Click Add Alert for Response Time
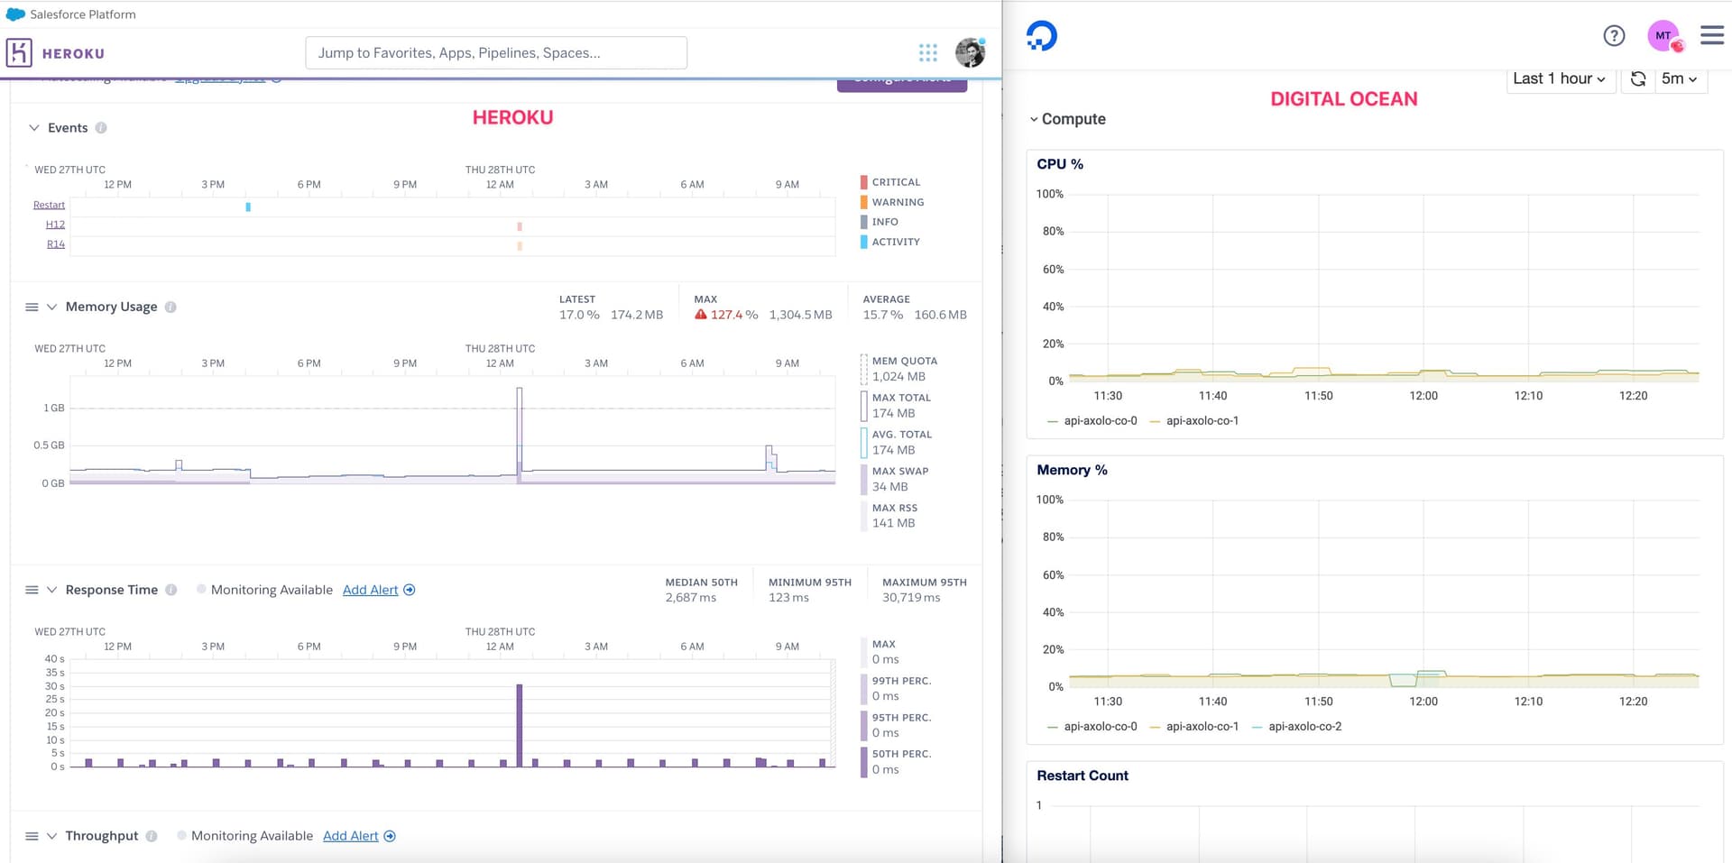Image resolution: width=1732 pixels, height=863 pixels. pos(370,590)
